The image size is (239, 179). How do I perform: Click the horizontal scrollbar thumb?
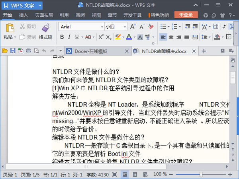pos(86,166)
